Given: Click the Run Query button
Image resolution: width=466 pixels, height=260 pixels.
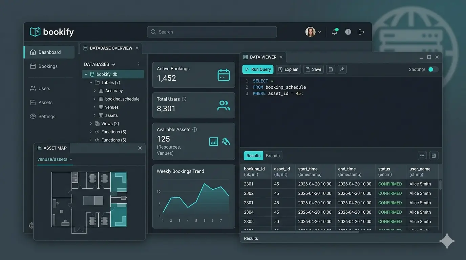Looking at the screenshot, I should pos(258,69).
